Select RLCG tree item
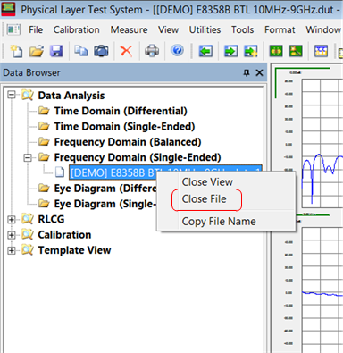Image resolution: width=343 pixels, height=353 pixels. point(51,219)
